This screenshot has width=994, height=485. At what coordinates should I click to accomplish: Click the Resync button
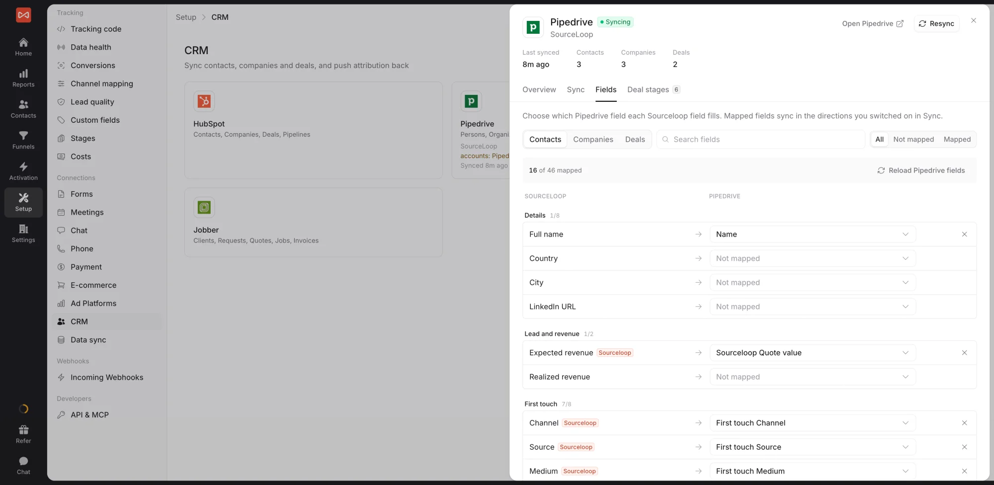click(x=936, y=24)
